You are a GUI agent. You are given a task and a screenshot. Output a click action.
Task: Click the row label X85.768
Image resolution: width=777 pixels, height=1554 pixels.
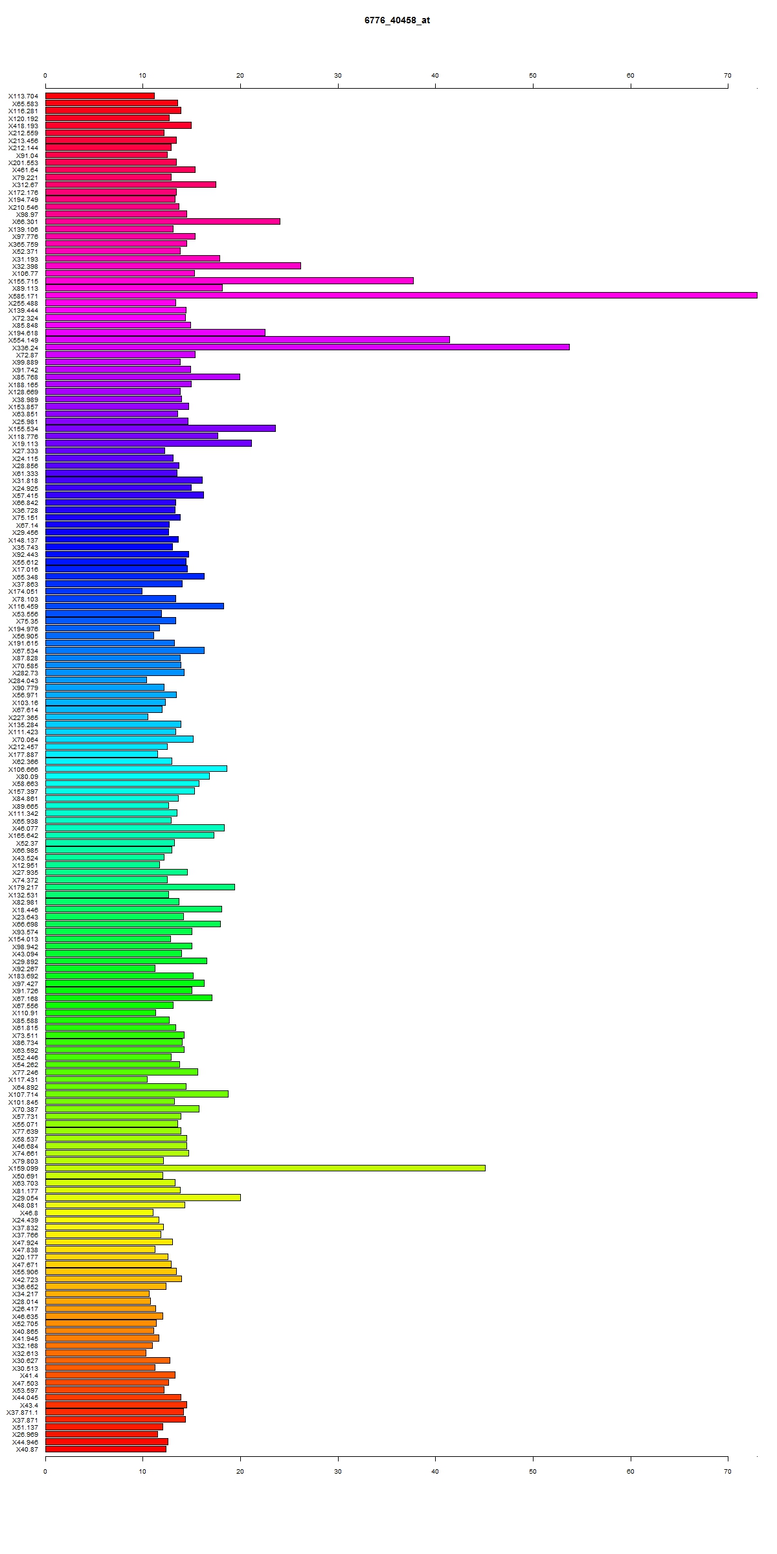[x=25, y=377]
